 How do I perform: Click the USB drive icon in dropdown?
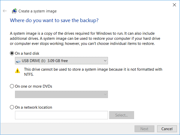pos(18,61)
